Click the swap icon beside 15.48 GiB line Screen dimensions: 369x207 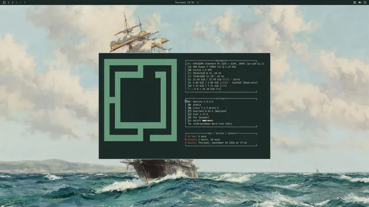pos(190,89)
